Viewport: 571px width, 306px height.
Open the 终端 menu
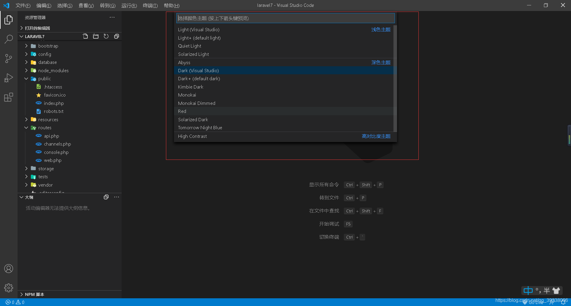click(x=150, y=5)
